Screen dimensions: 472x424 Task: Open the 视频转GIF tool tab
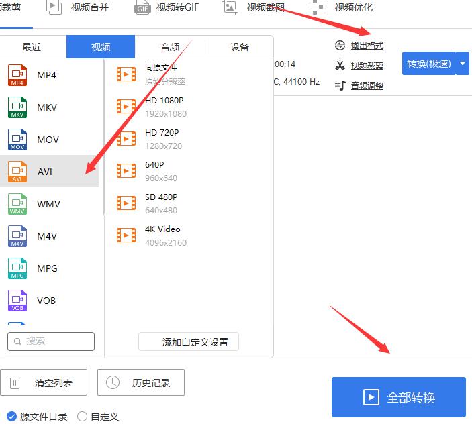click(167, 7)
